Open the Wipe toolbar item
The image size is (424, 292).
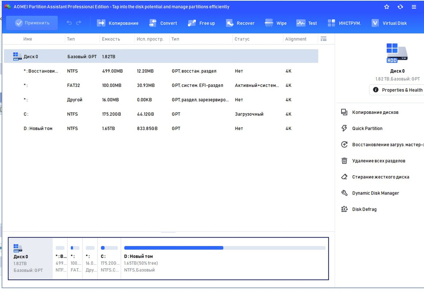coord(276,23)
